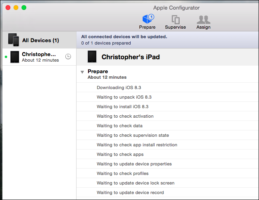Click the iPad thumbnail in the sidebar row
Viewport: 259px width, 200px height.
(15, 57)
